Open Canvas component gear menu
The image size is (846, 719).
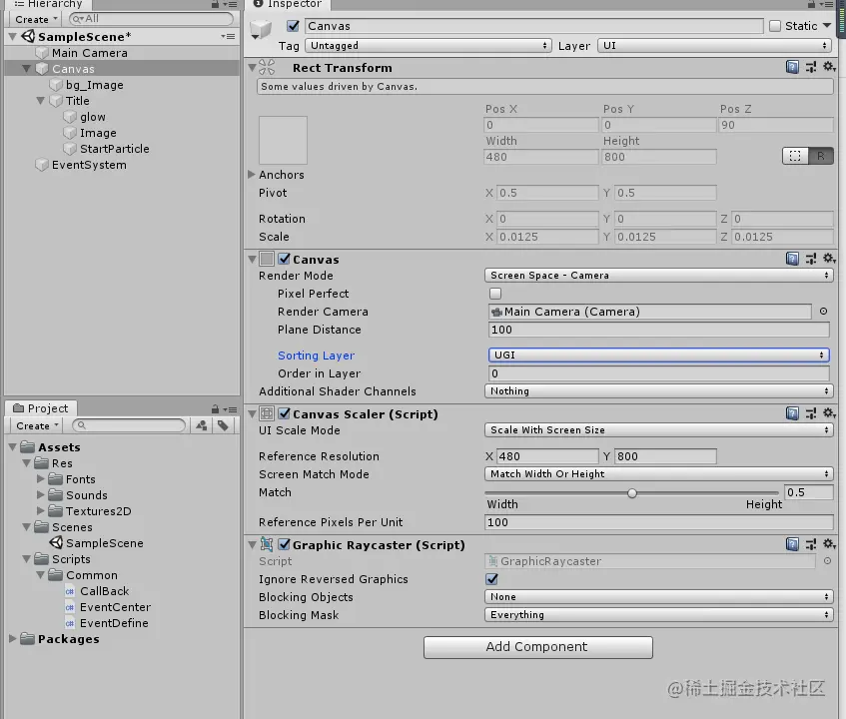click(829, 259)
